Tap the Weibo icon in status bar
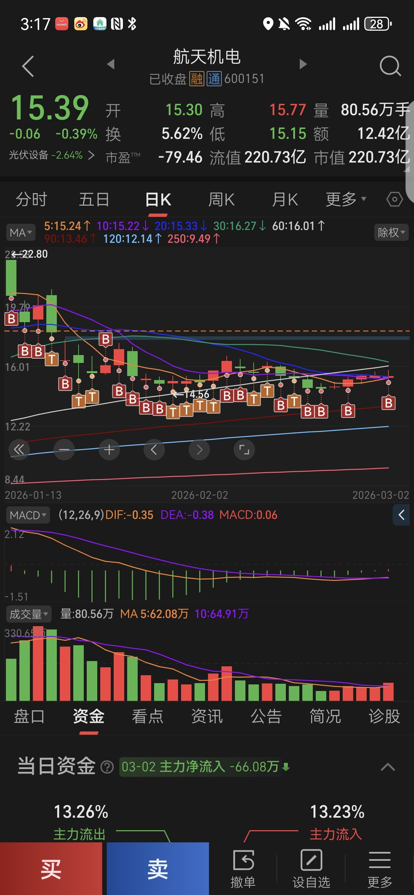This screenshot has width=414, height=895. point(80,24)
